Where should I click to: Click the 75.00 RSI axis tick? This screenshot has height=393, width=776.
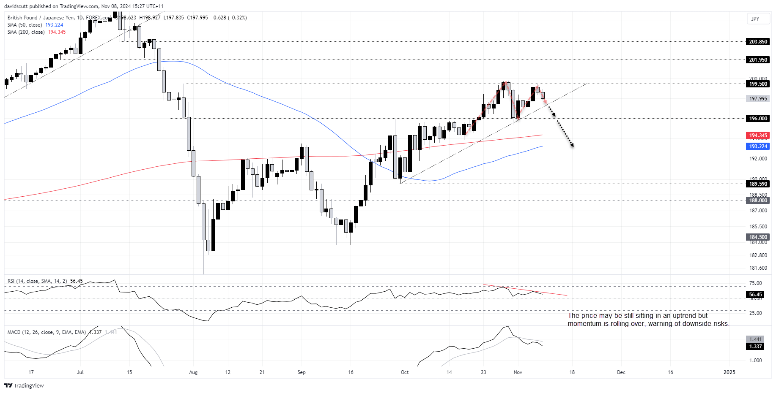[756, 283]
